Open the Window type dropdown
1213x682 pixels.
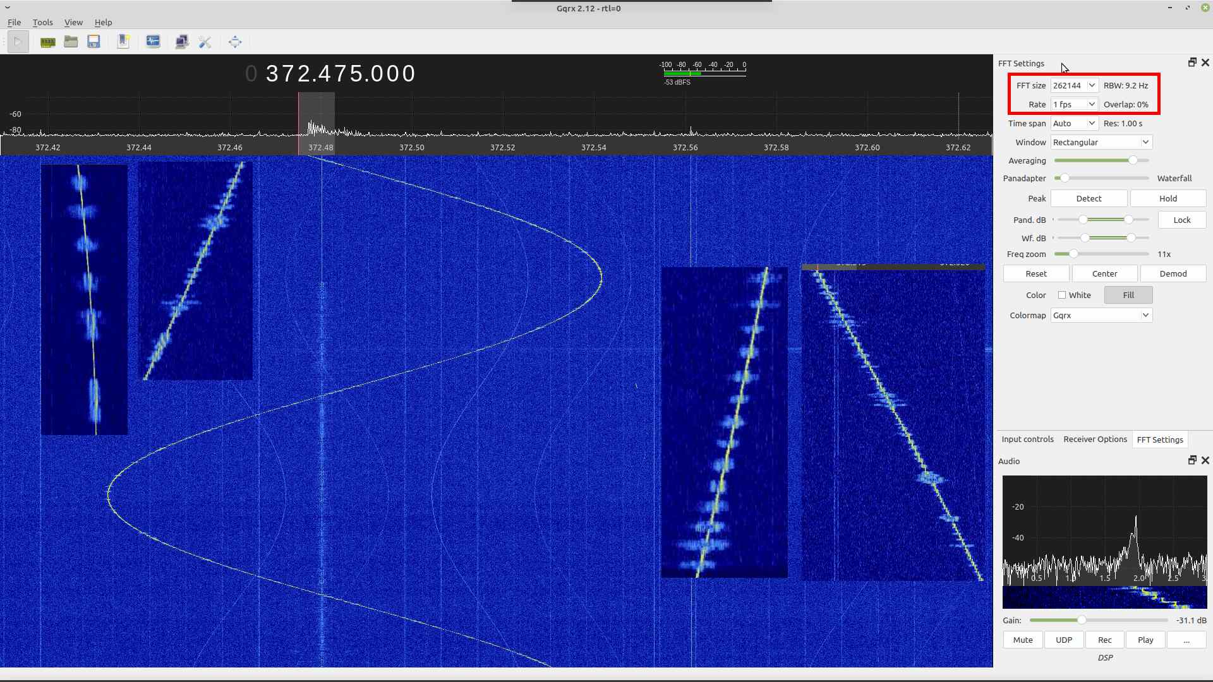(1101, 142)
